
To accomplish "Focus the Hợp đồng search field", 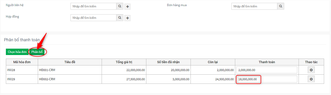I will pos(93,18).
